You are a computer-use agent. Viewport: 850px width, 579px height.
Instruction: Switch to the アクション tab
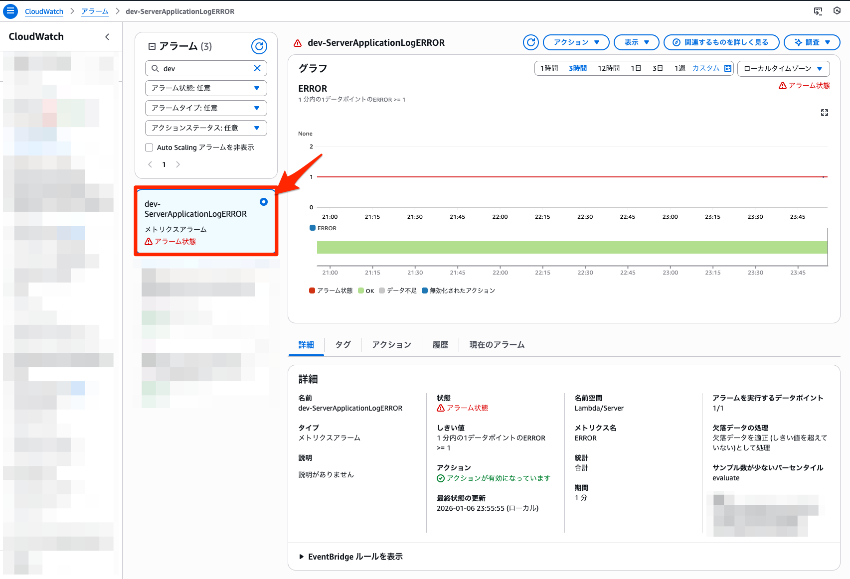click(391, 345)
